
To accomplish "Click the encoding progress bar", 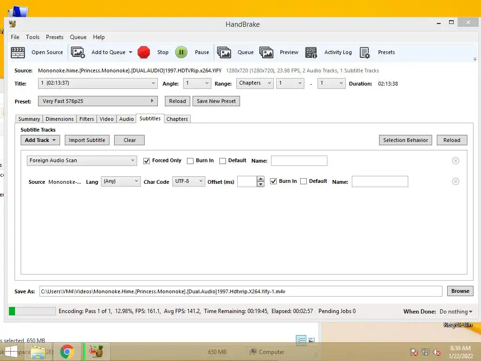I will pyautogui.click(x=32, y=311).
